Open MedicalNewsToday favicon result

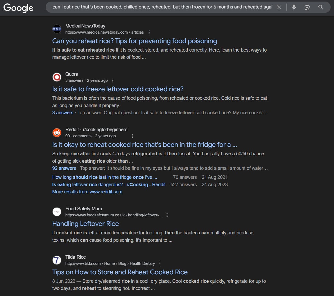pos(57,29)
